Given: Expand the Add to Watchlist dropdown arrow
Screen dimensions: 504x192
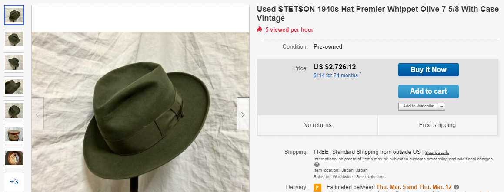Looking at the screenshot, I should click(441, 107).
